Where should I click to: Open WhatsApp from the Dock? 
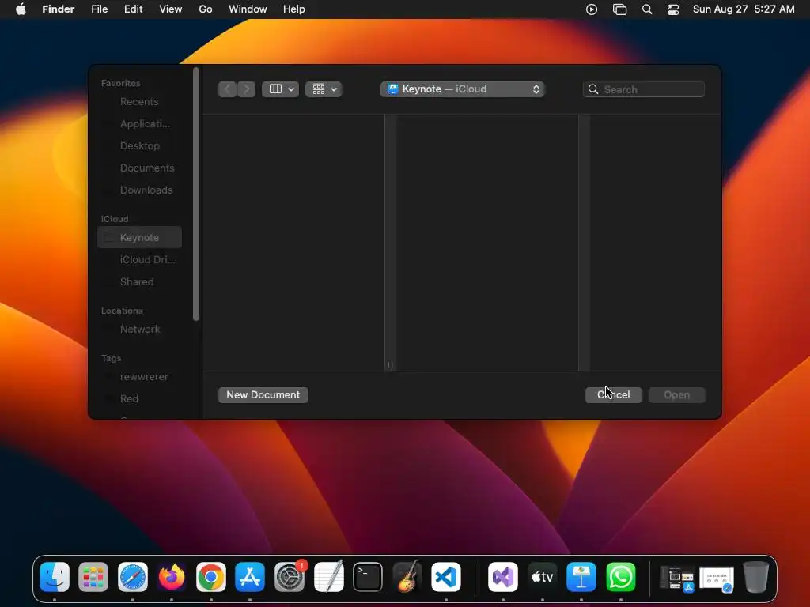pos(620,577)
